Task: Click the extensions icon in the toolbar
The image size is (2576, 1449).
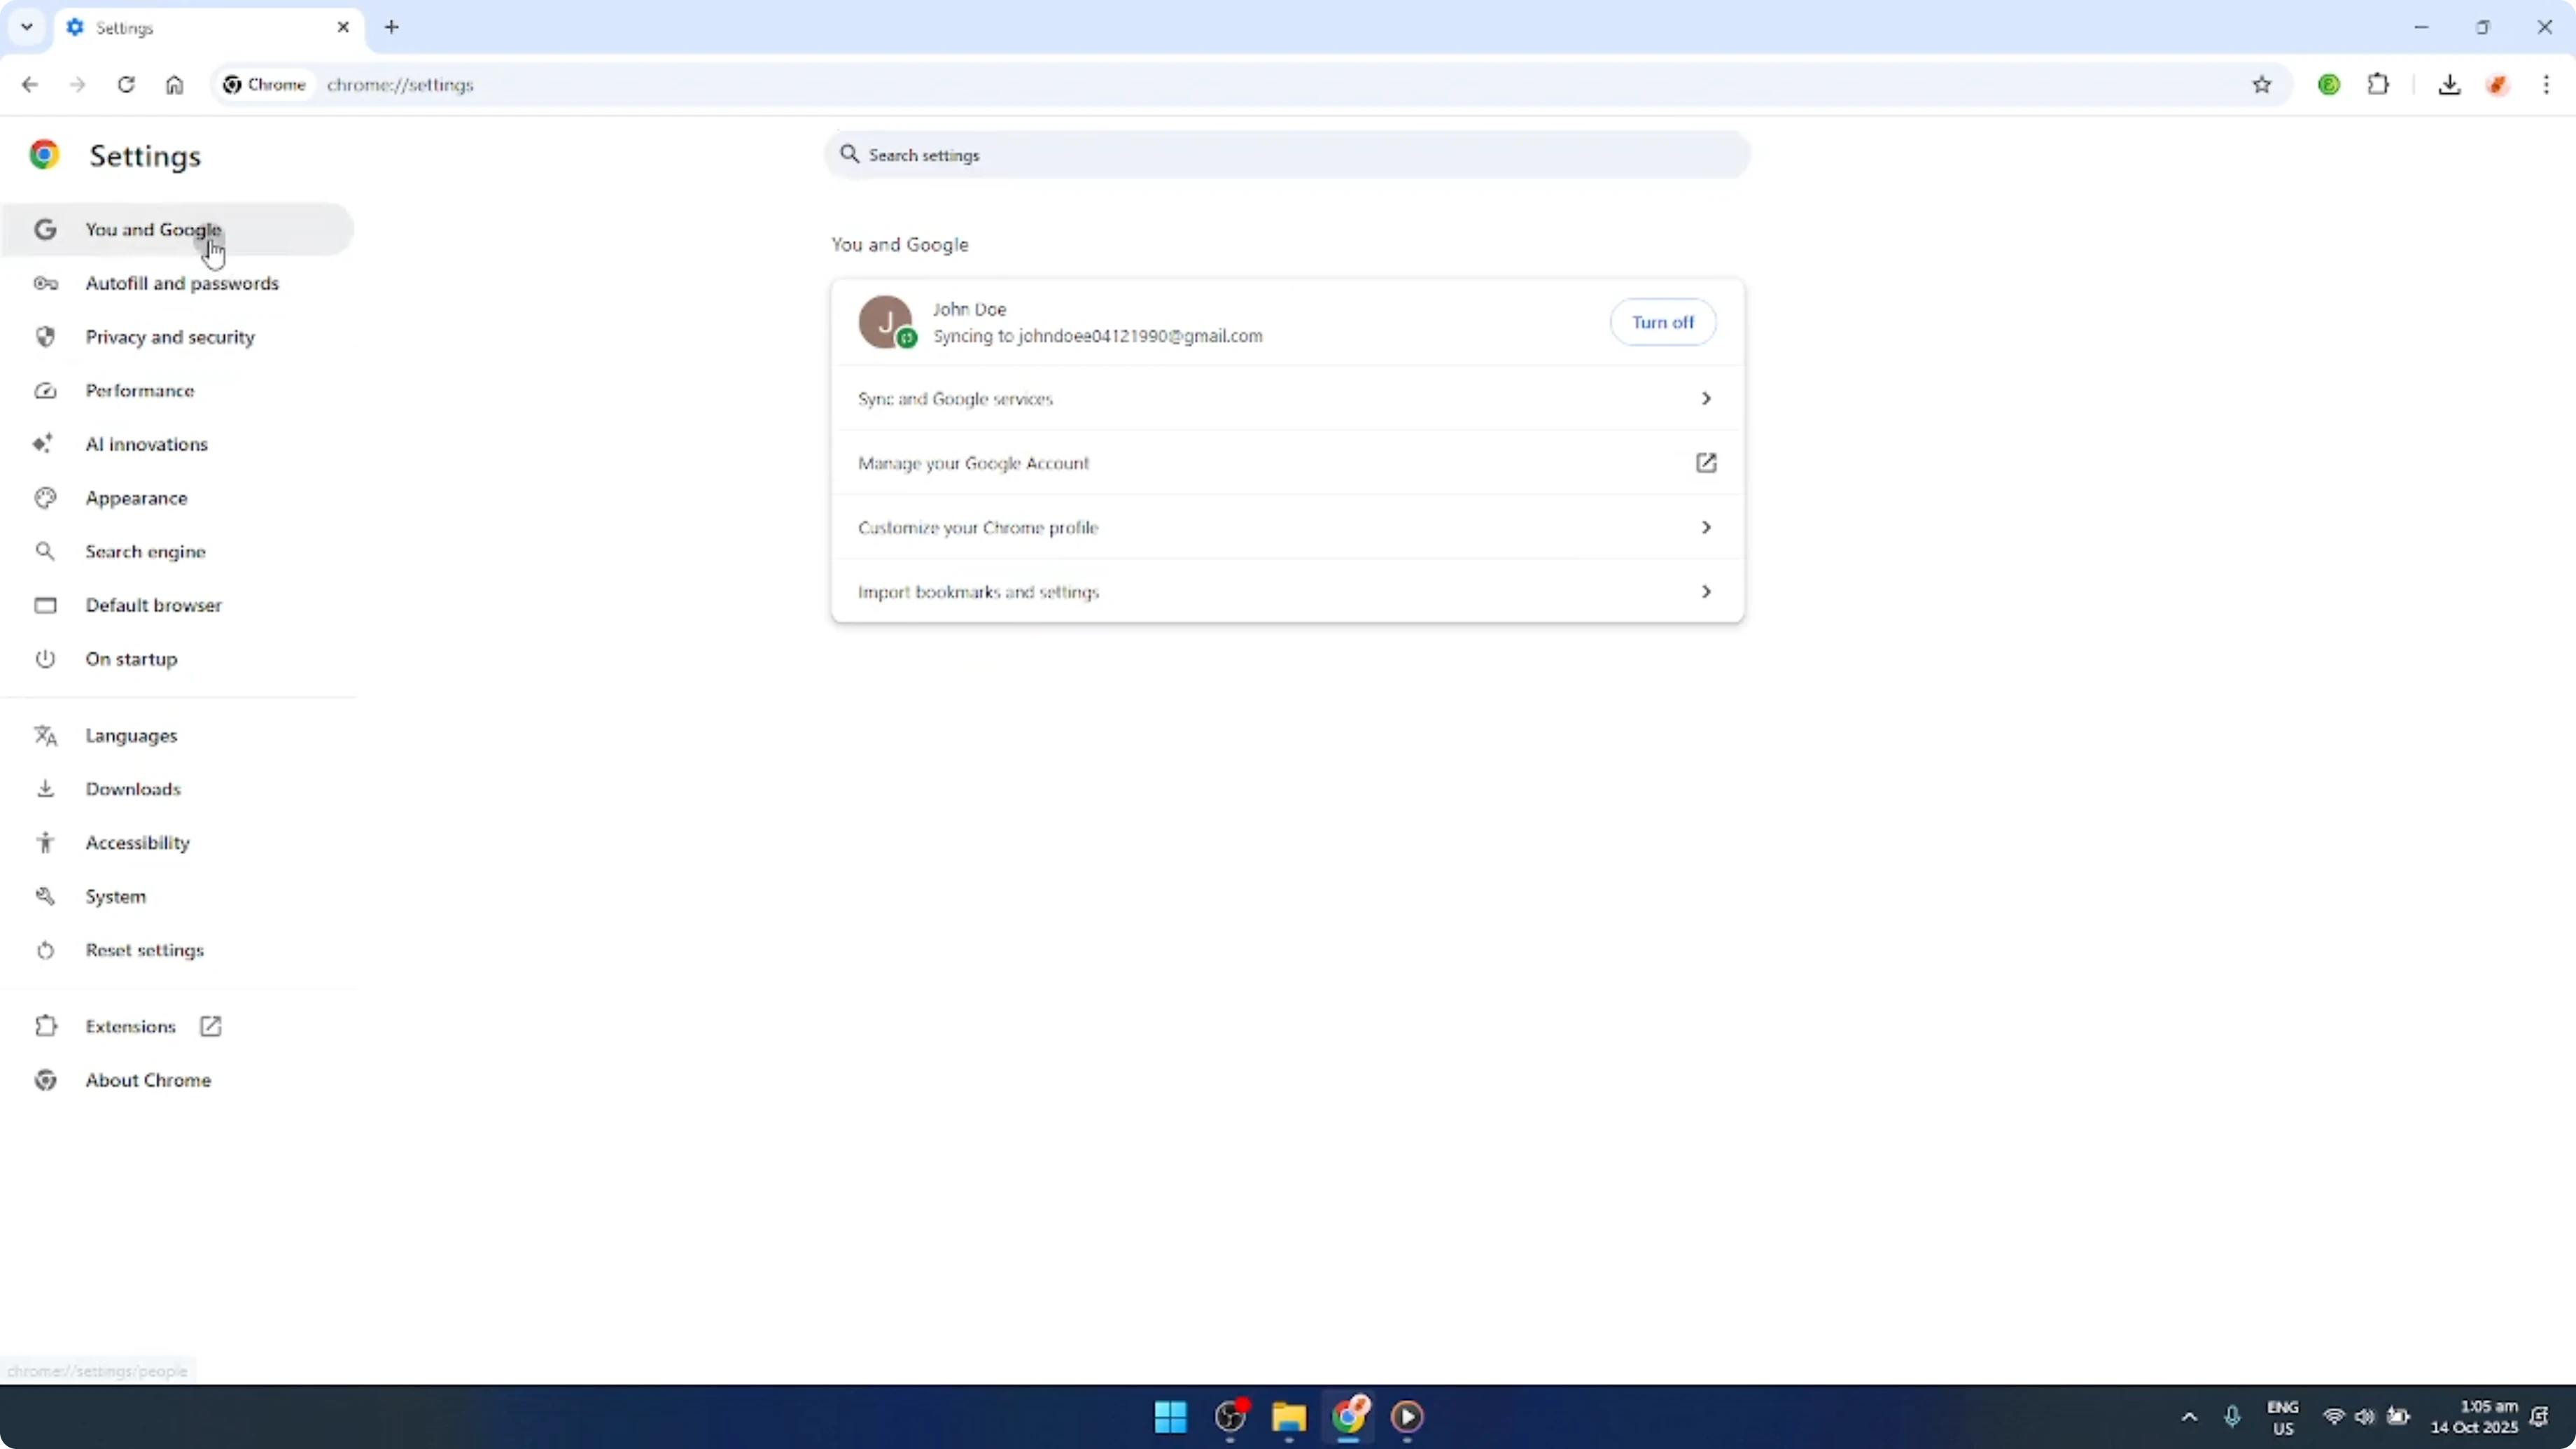Action: tap(2379, 85)
